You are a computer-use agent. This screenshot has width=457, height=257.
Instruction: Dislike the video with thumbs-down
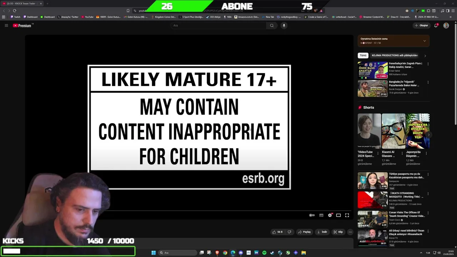point(290,232)
